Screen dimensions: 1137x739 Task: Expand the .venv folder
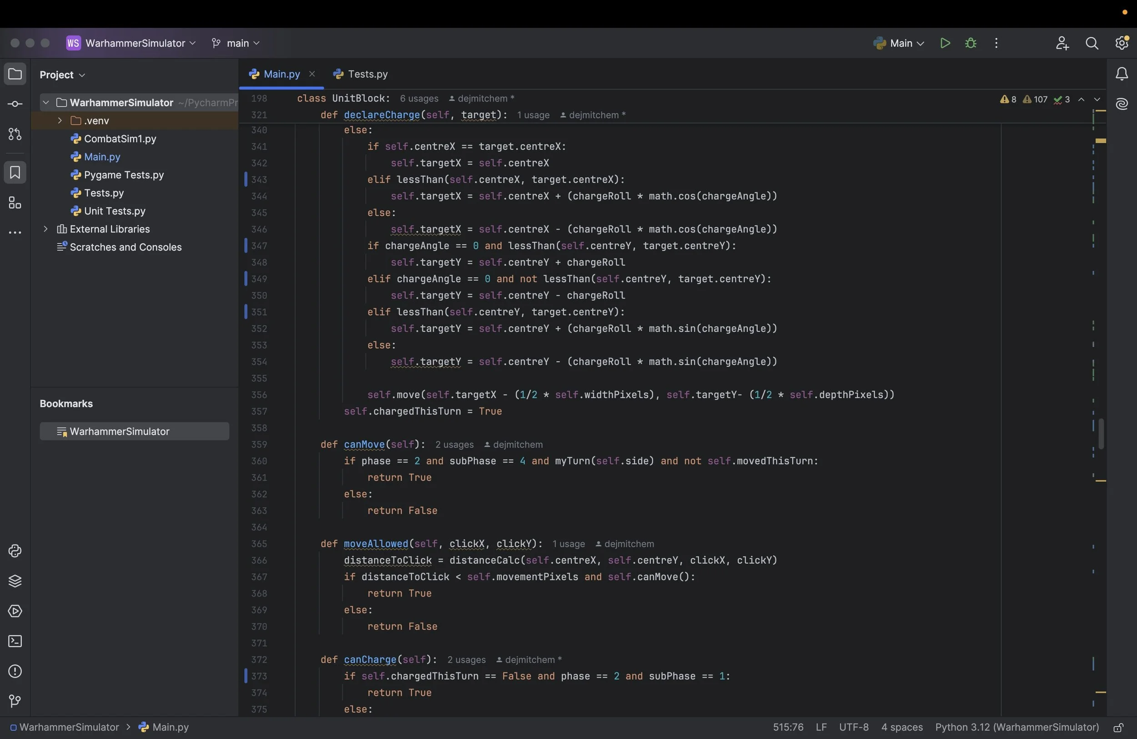(x=60, y=121)
